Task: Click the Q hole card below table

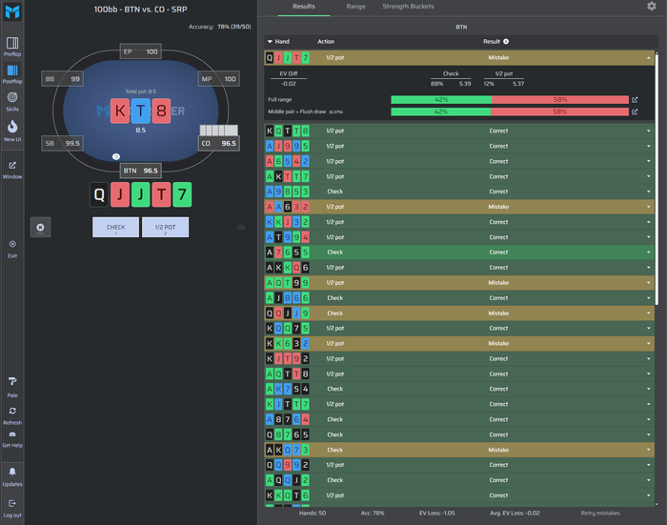Action: (99, 195)
